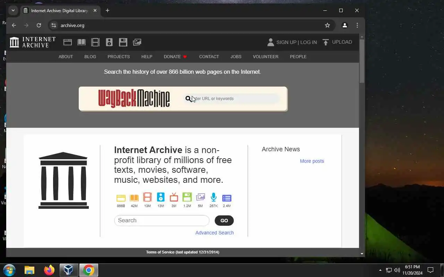This screenshot has height=277, width=444.
Task: Click the blue audio speaker icon (13M)
Action: (161, 197)
